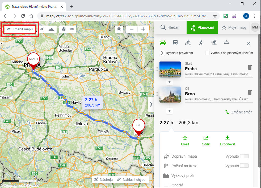Select the car transport mode icon
Viewport: 261px width, 188px height.
(x=163, y=42)
